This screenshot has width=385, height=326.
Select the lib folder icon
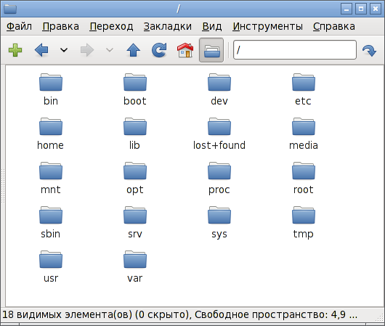[x=135, y=126]
